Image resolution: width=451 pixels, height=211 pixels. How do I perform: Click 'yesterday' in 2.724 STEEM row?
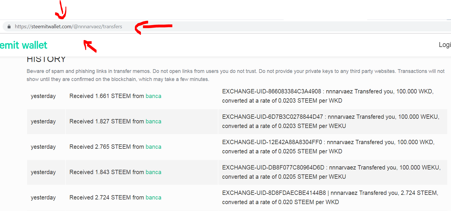pyautogui.click(x=43, y=197)
